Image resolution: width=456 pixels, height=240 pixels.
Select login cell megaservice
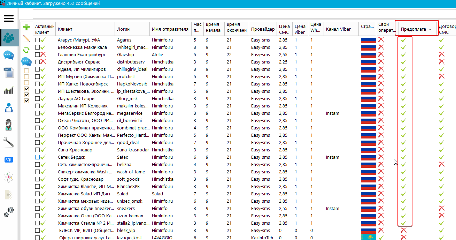tap(130, 113)
